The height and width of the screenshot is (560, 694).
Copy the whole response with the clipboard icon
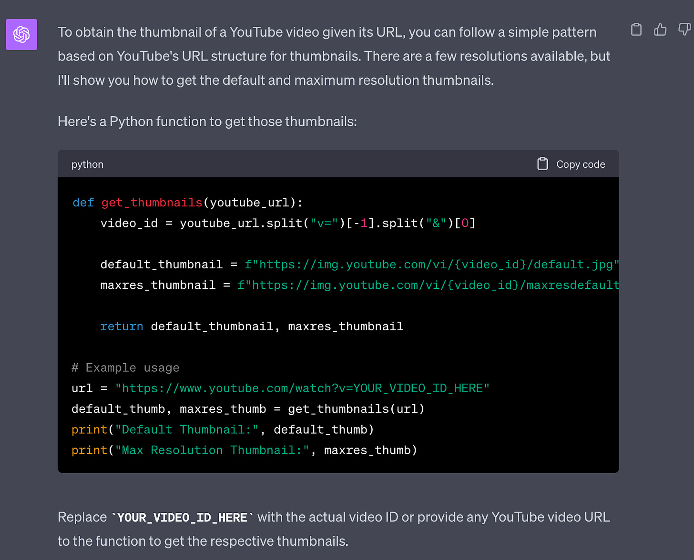[x=636, y=30]
